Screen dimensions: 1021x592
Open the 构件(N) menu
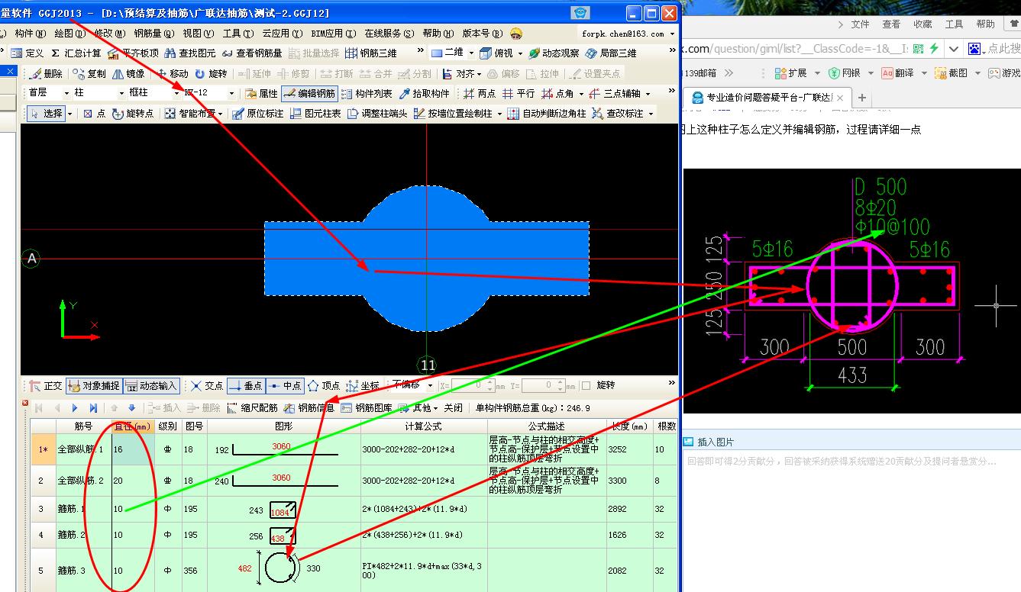tap(31, 34)
